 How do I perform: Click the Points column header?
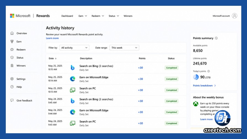point(142,58)
